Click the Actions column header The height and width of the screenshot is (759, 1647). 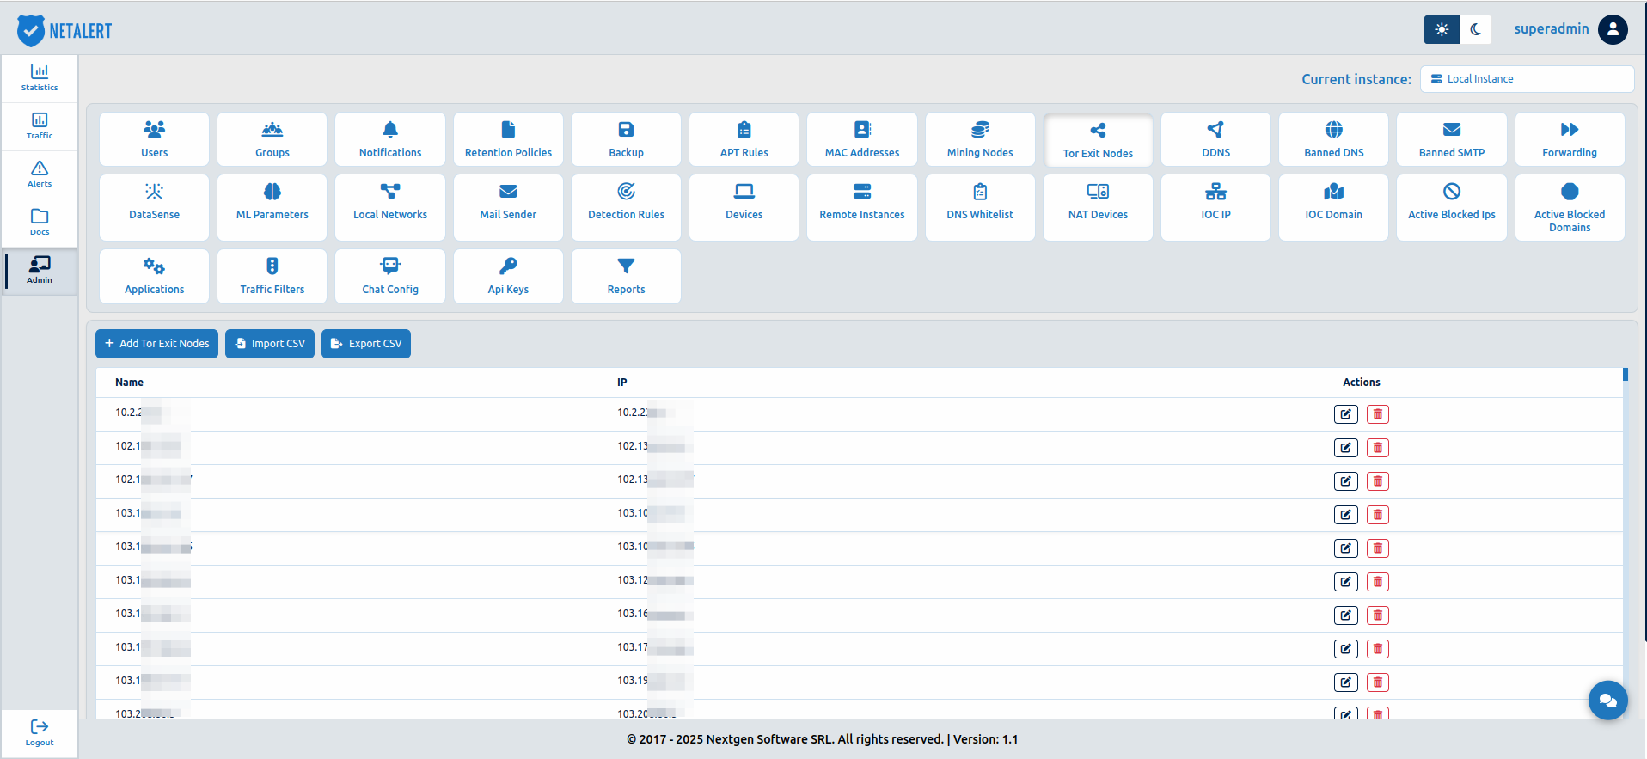[x=1362, y=383]
